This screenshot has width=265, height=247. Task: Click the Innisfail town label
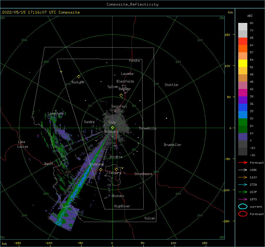pyautogui.click(x=119, y=106)
